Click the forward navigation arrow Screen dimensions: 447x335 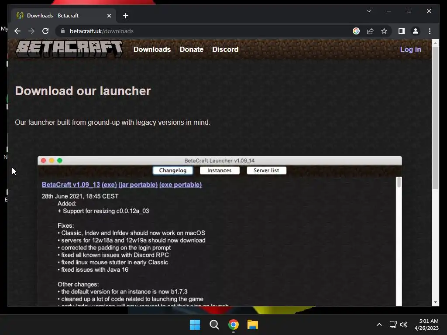pos(31,31)
